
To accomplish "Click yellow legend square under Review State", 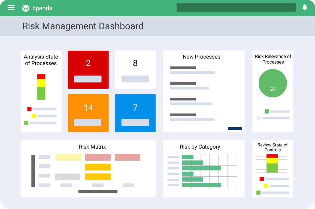I will point(266,186).
